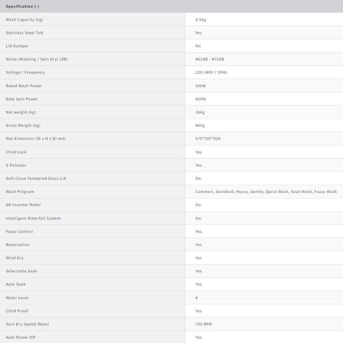343x343 pixels.
Task: Click the Auto Power Off label
Action: click(21, 337)
